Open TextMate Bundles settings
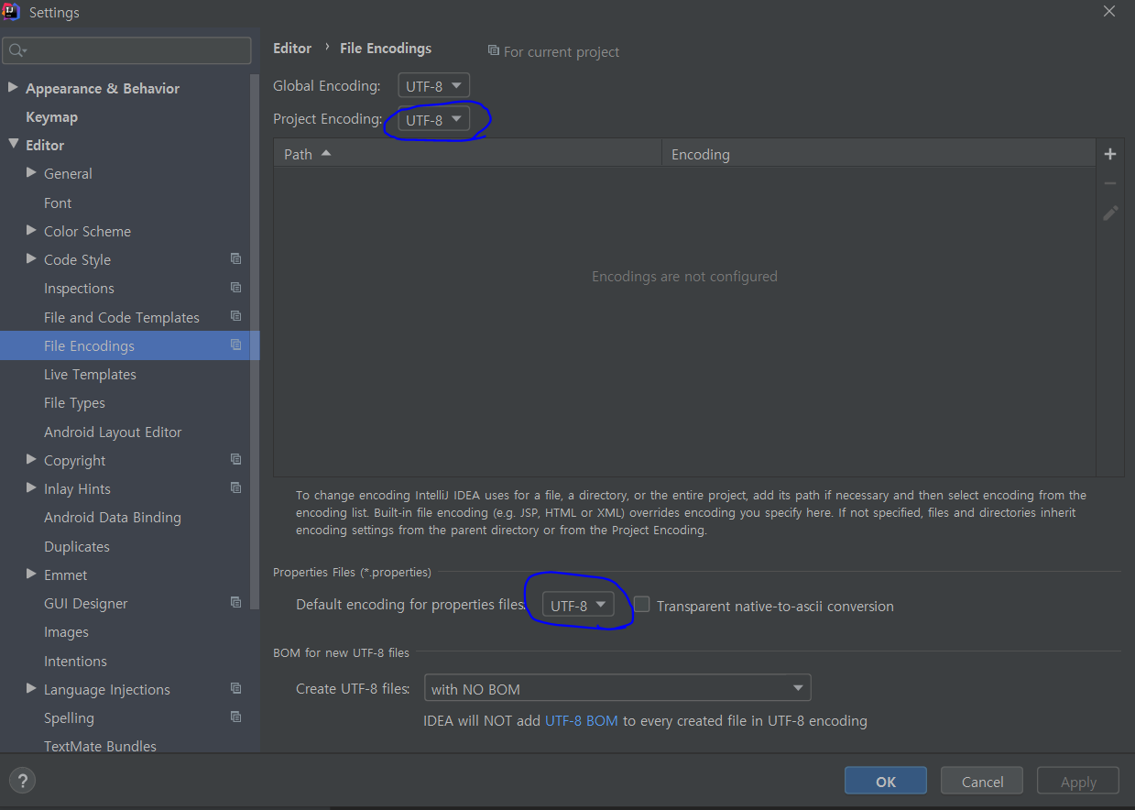The width and height of the screenshot is (1135, 810). point(100,746)
